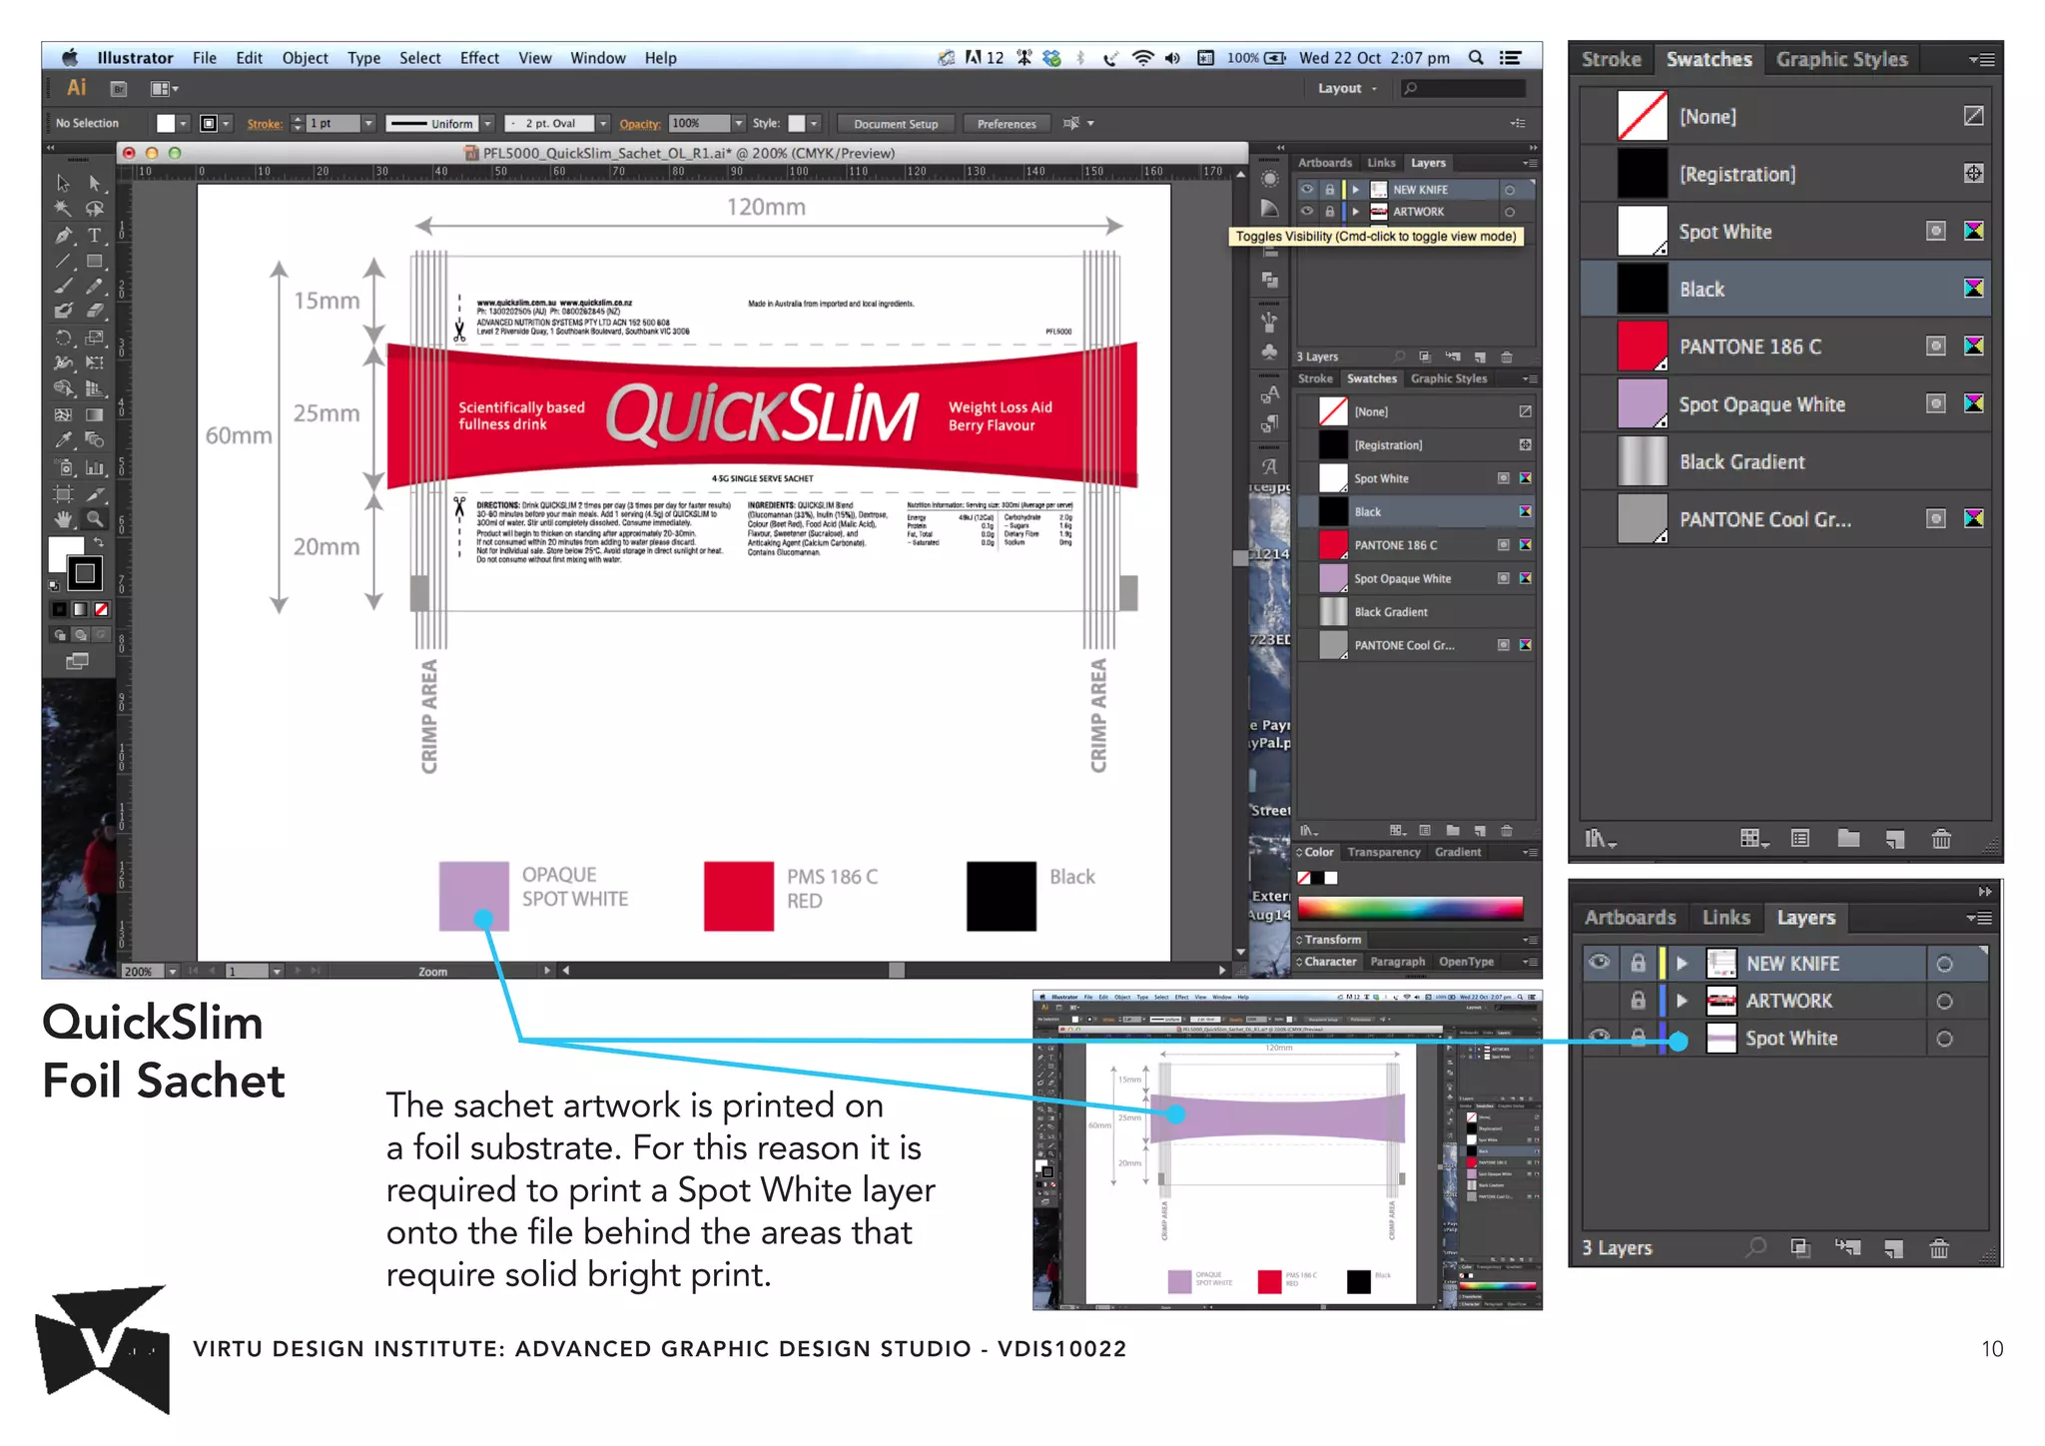Click New Swatch in enlarged Swatches panel
Viewport: 2045px width, 1446px height.
[x=1895, y=839]
